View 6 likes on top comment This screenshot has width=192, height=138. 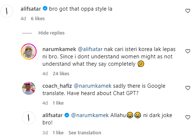[x=38, y=19]
